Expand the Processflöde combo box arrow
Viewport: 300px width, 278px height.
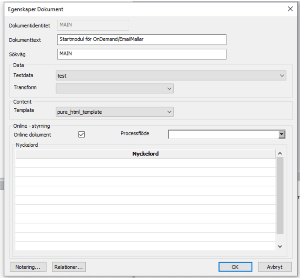click(x=282, y=135)
